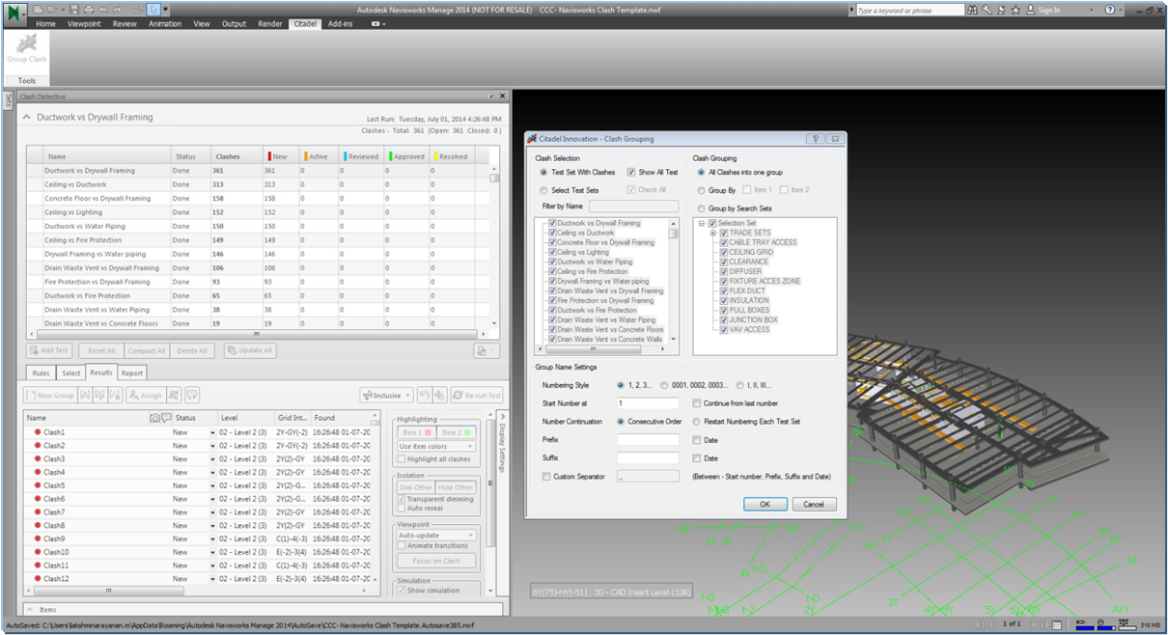Click the Help question mark icon
The image size is (1168, 635).
(1110, 10)
